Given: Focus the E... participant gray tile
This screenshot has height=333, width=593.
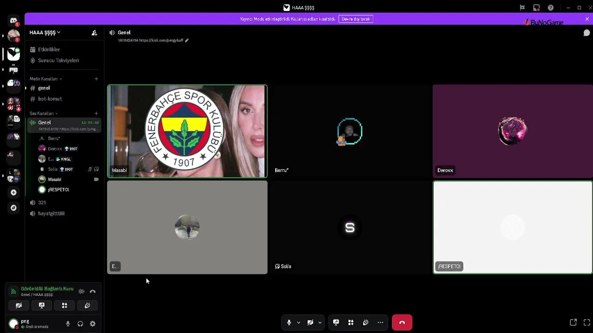Looking at the screenshot, I should click(x=187, y=228).
